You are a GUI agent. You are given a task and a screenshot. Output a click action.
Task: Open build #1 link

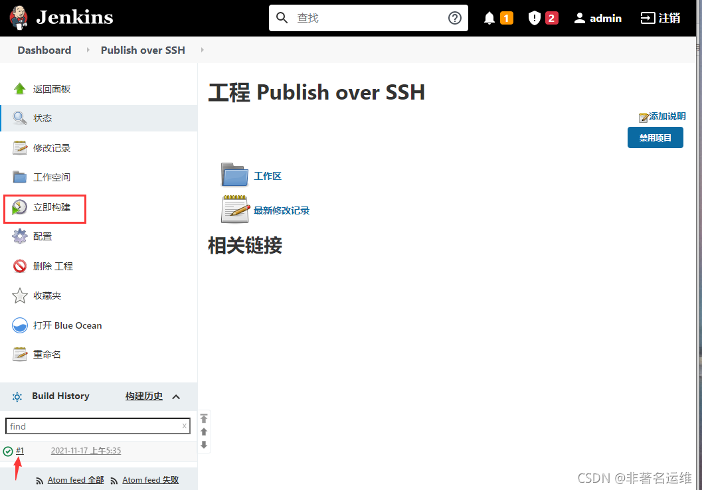[x=20, y=451]
